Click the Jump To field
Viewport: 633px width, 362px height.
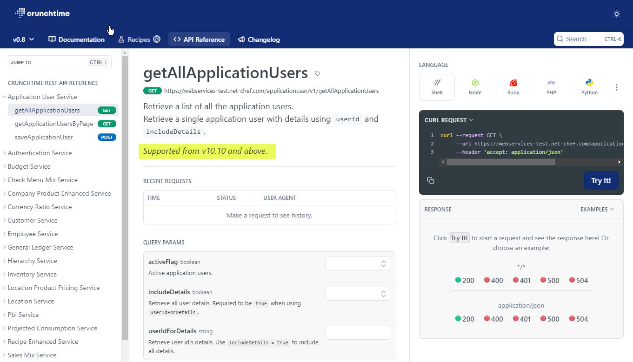(x=60, y=62)
